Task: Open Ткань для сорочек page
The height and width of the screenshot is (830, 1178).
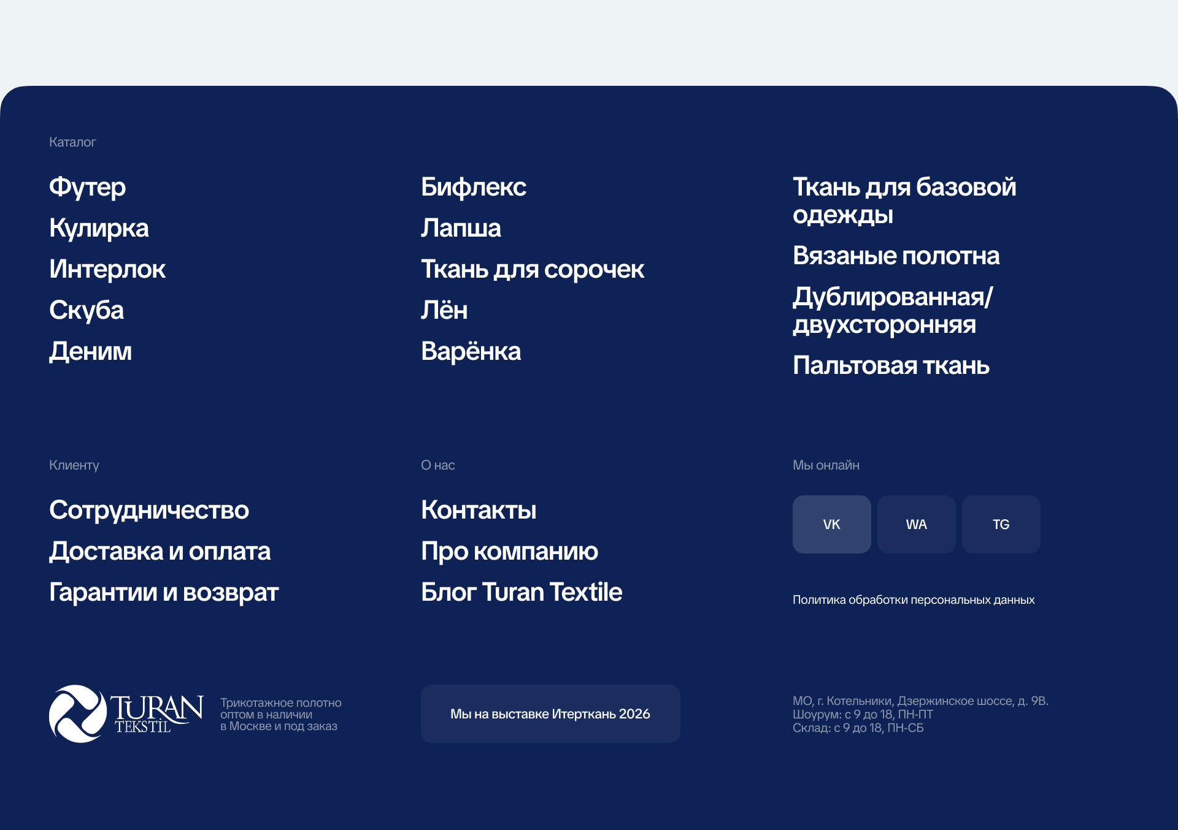Action: point(533,269)
